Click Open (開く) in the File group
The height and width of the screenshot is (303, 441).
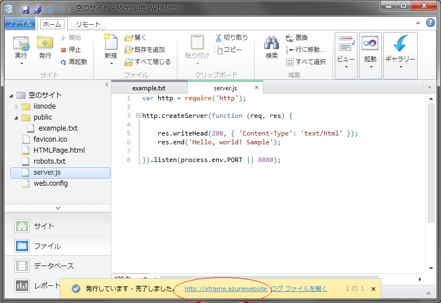pyautogui.click(x=135, y=37)
